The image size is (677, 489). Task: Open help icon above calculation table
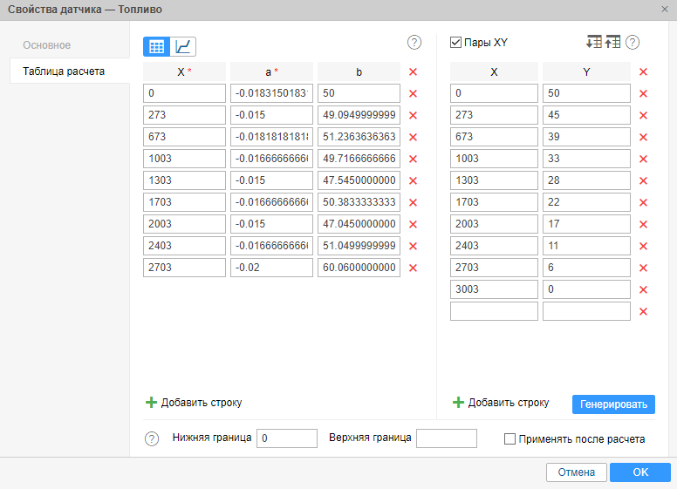point(414,42)
